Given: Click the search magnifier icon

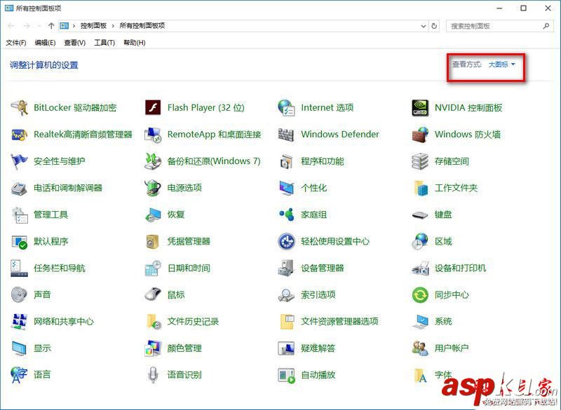Looking at the screenshot, I should pos(546,26).
